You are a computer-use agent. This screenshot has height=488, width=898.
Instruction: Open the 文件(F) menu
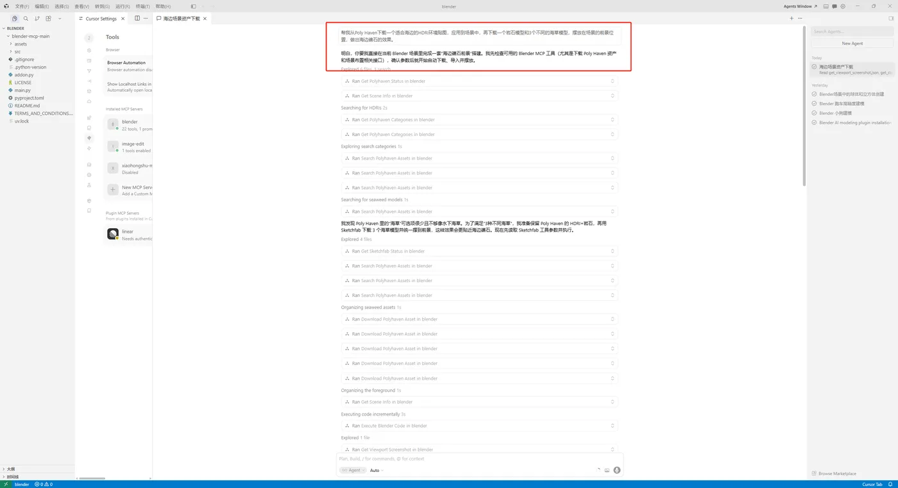(22, 6)
